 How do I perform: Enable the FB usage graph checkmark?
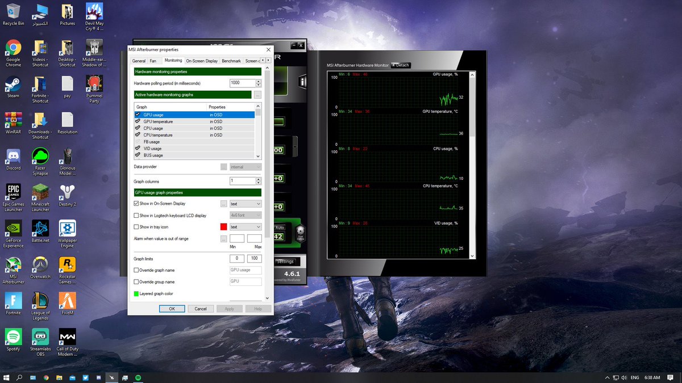pos(138,142)
